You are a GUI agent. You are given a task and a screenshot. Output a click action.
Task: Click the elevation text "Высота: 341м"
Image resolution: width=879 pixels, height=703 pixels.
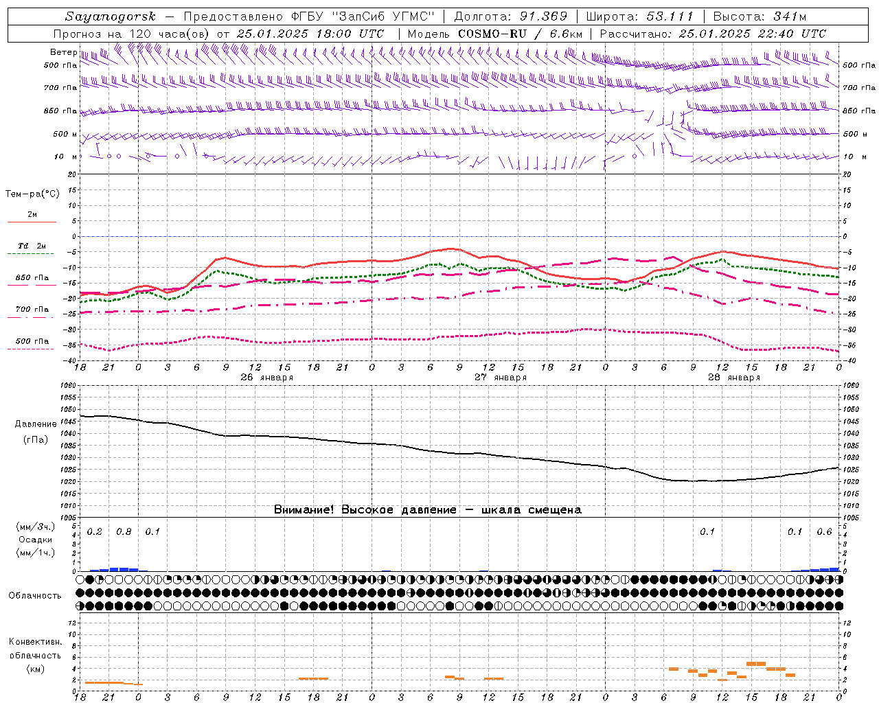(760, 16)
